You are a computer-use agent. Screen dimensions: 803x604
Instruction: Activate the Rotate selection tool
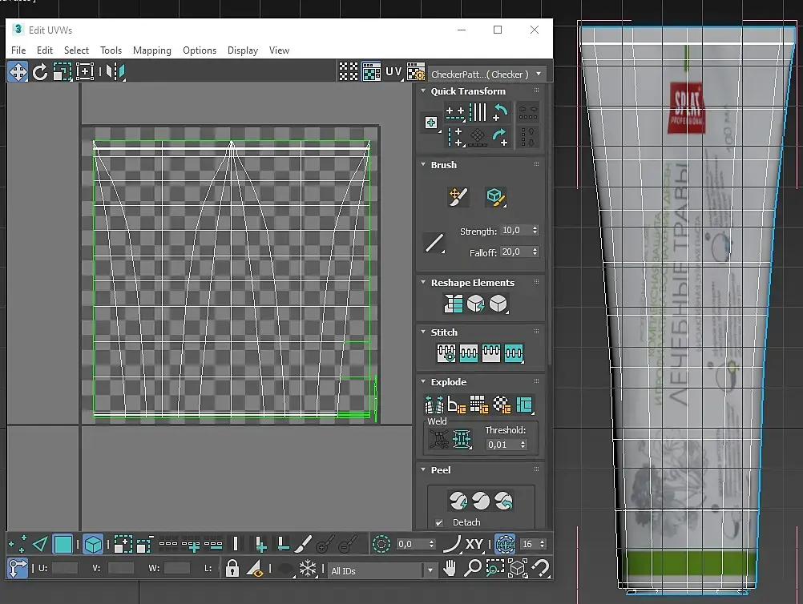(40, 72)
